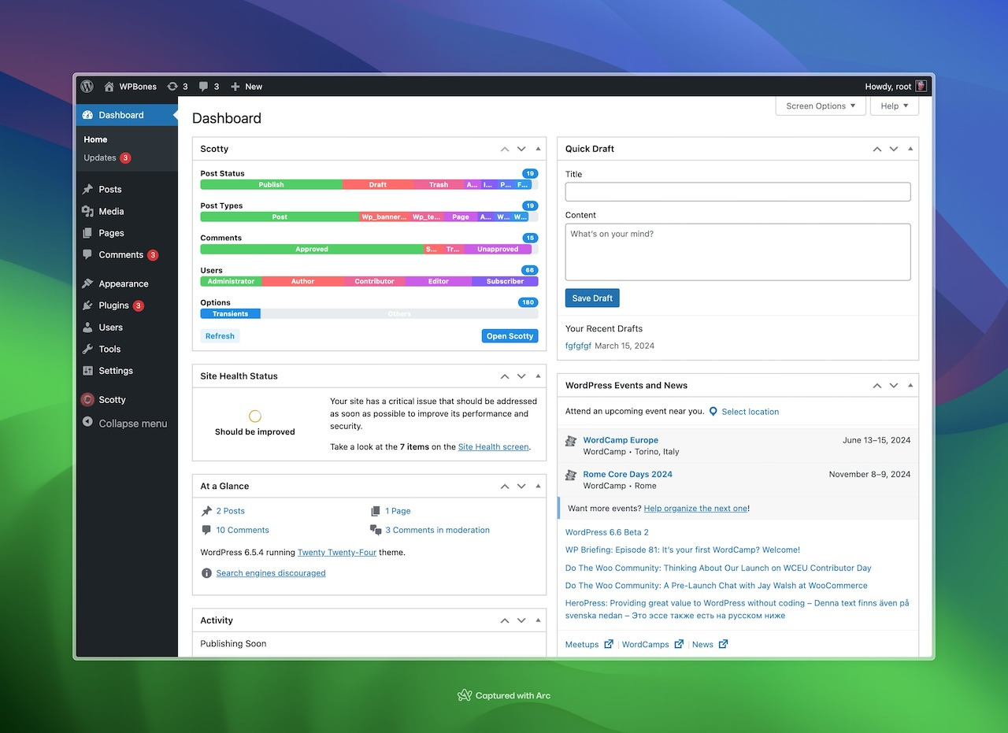Image resolution: width=1008 pixels, height=733 pixels.
Task: Collapse the admin sidebar menu
Action: coord(127,424)
